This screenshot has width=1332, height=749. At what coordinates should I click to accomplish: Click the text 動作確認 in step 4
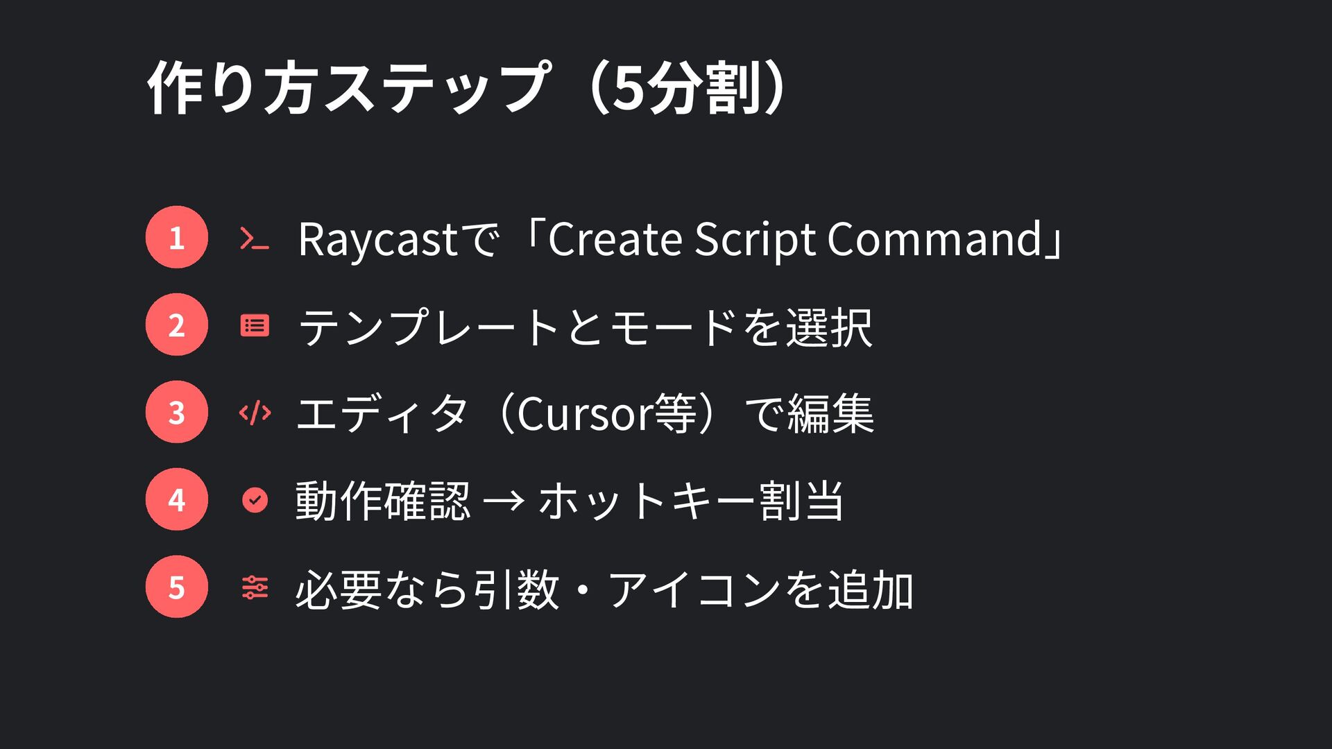coord(383,501)
